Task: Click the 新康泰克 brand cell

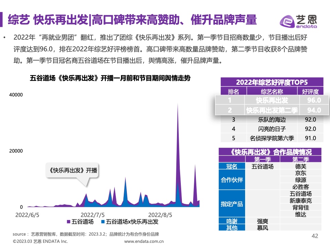Action: pos(300,200)
